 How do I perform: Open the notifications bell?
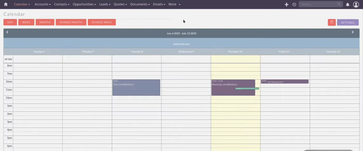pos(347,4)
